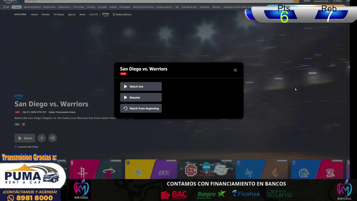Viewport: 357px width, 201px height.
Task: Click the Included with Prime label
Action: pyautogui.click(x=28, y=147)
